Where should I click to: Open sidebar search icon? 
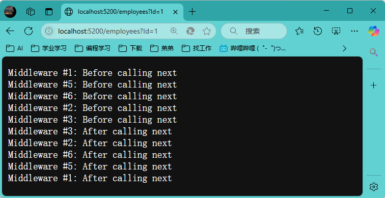373,52
